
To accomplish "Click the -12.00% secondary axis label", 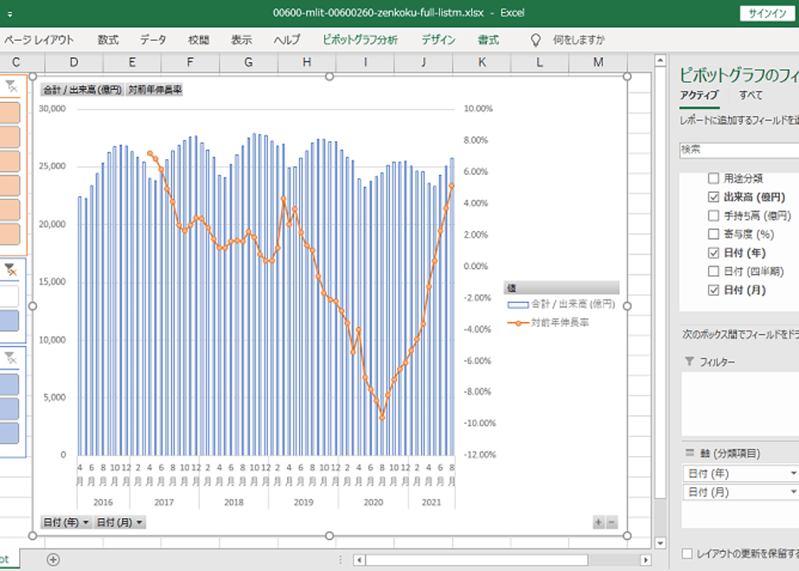I will click(480, 455).
